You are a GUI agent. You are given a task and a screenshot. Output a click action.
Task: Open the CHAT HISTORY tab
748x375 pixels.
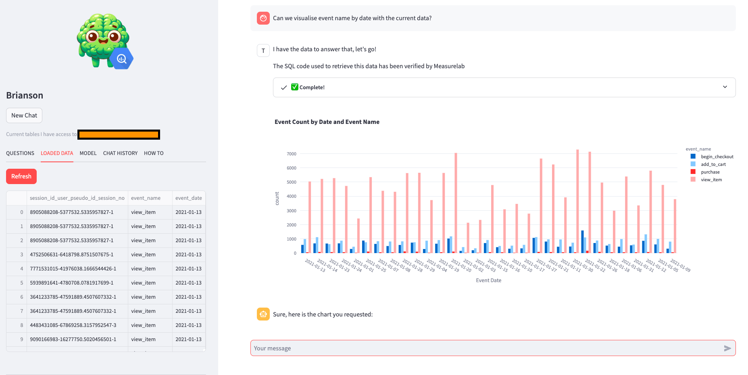[120, 153]
